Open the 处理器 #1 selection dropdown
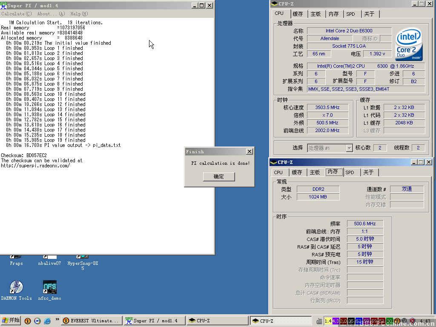Image resolution: width=436 pixels, height=327 pixels. 330,148
